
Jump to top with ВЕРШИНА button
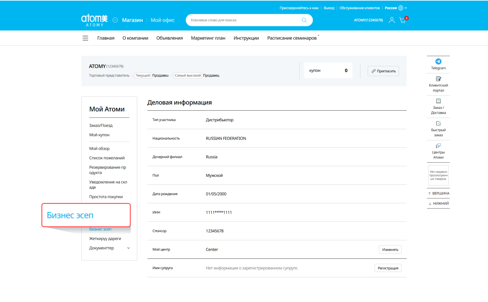tap(439, 193)
